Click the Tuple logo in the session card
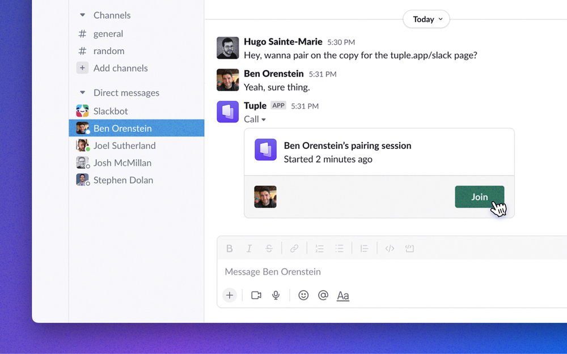The height and width of the screenshot is (354, 567). click(265, 150)
